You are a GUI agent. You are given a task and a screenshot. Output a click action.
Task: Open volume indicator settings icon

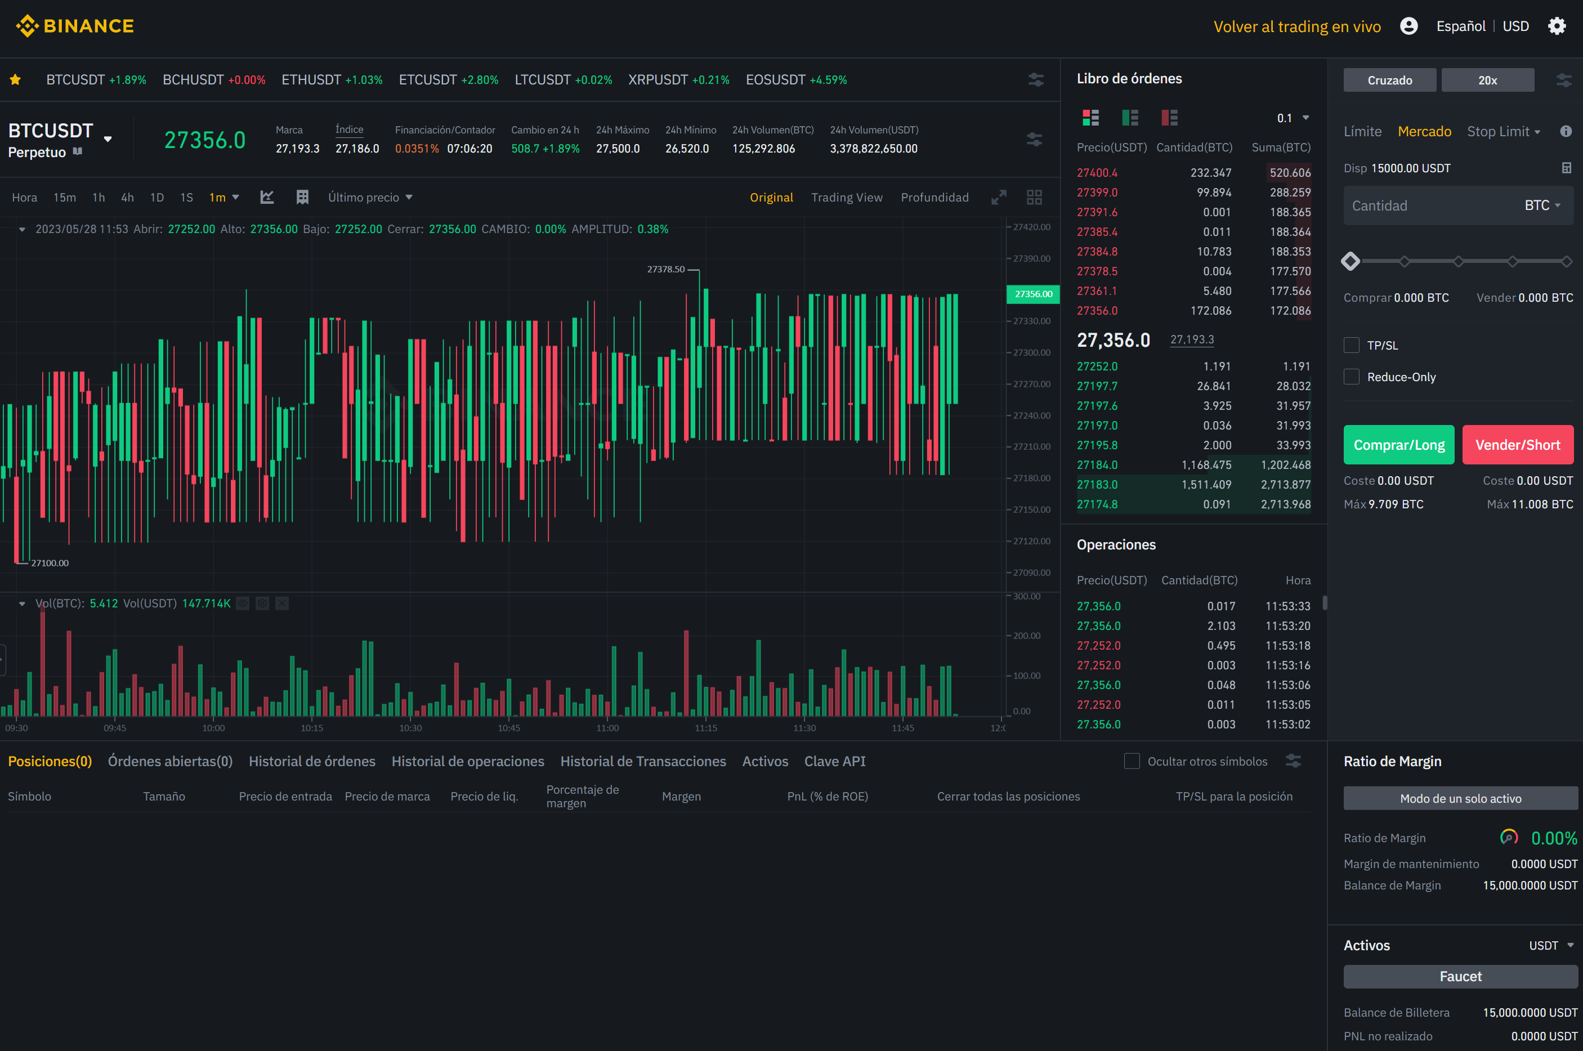262,603
